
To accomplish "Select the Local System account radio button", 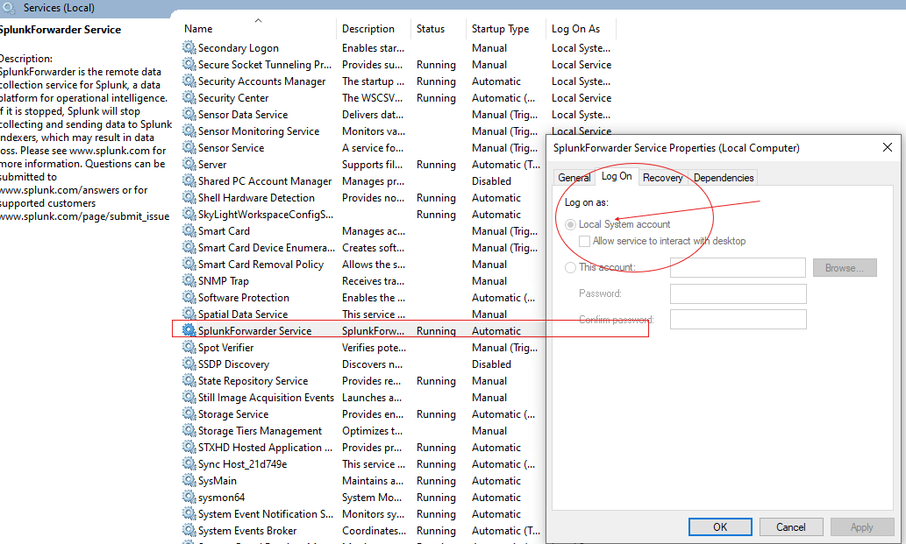I will click(571, 224).
